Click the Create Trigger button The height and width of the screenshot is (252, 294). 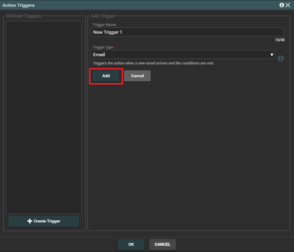tap(44, 221)
